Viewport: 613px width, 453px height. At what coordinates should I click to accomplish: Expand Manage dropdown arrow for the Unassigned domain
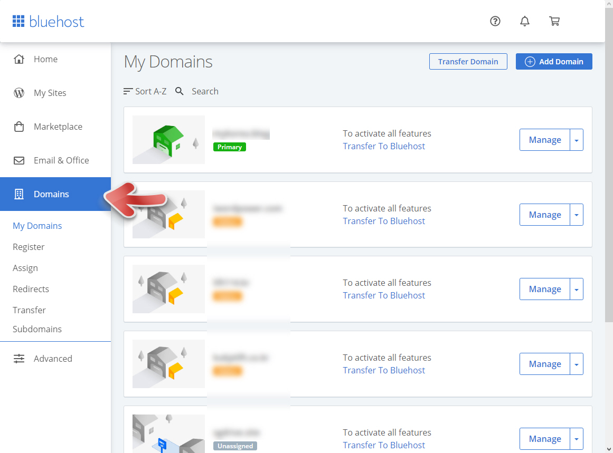pos(577,439)
